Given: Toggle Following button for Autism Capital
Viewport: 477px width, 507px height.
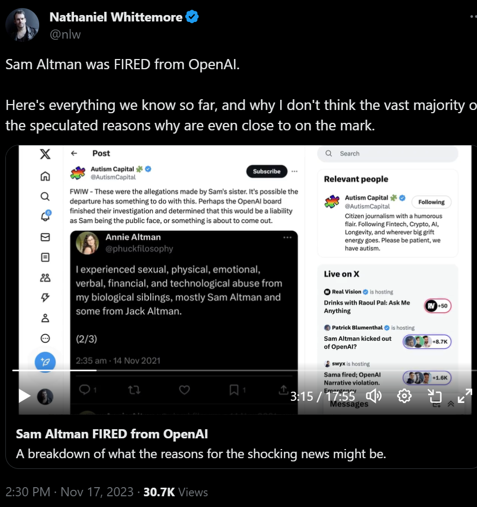Looking at the screenshot, I should [x=431, y=202].
